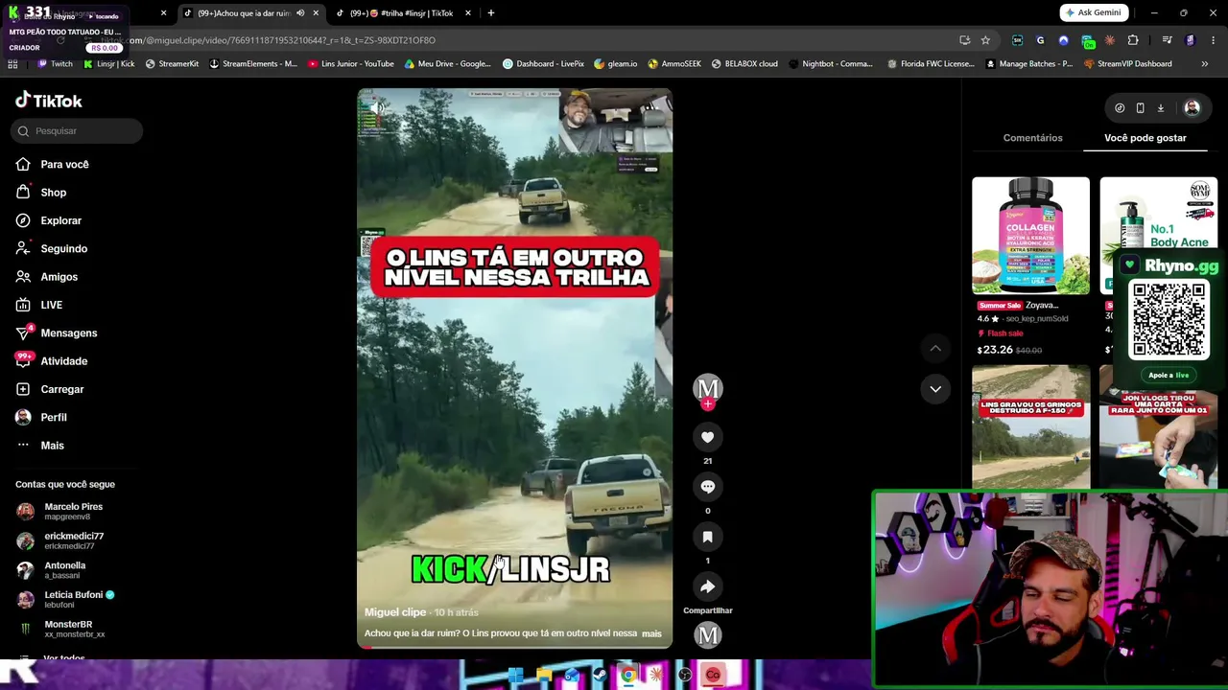Open the Amigos page
The width and height of the screenshot is (1228, 690).
pos(47,277)
